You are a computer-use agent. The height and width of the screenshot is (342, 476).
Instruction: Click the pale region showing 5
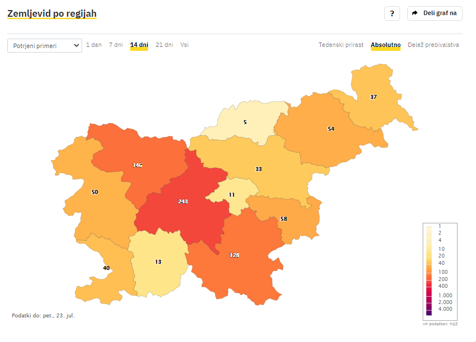[x=245, y=122]
